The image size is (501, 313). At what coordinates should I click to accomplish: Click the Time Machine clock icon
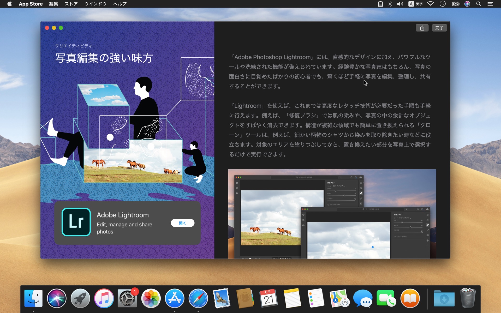pyautogui.click(x=443, y=4)
